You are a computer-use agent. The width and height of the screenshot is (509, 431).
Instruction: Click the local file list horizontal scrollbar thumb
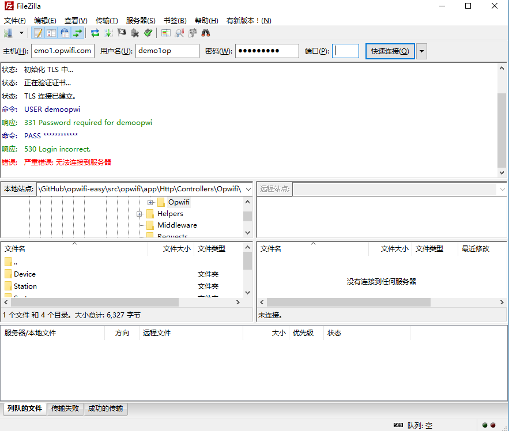[95, 302]
